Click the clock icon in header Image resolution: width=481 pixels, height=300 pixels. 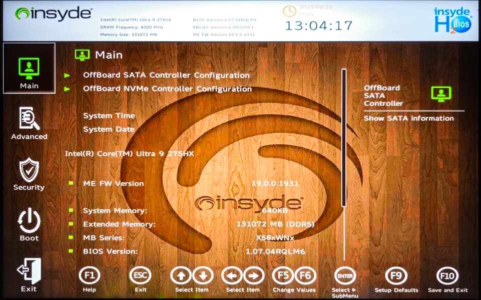pos(289,11)
